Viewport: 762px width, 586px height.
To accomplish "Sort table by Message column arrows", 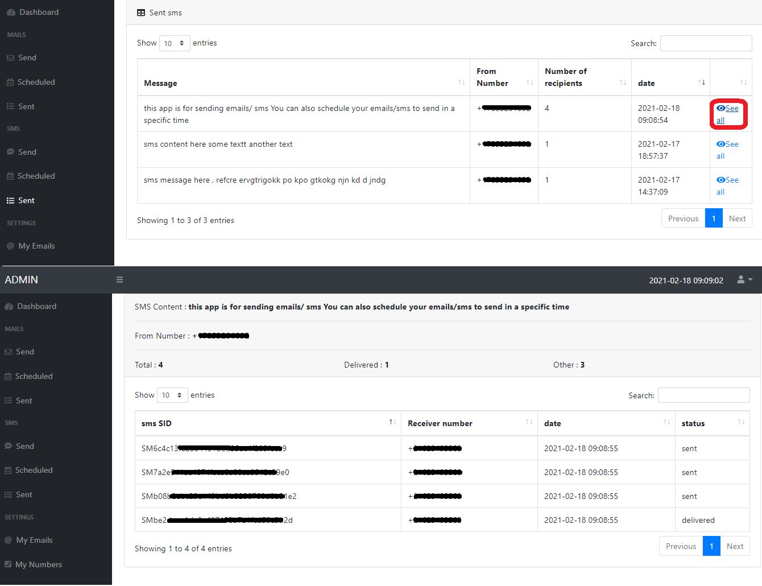I will click(461, 83).
